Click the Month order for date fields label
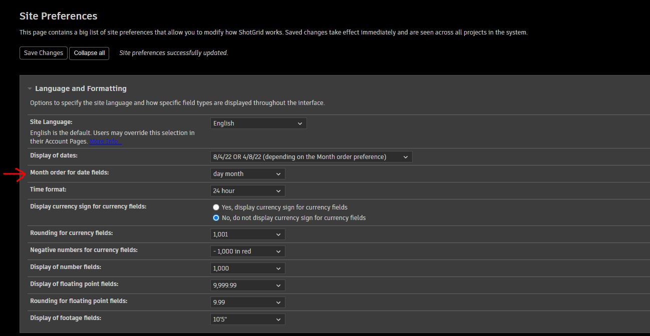650x336 pixels. [69, 172]
